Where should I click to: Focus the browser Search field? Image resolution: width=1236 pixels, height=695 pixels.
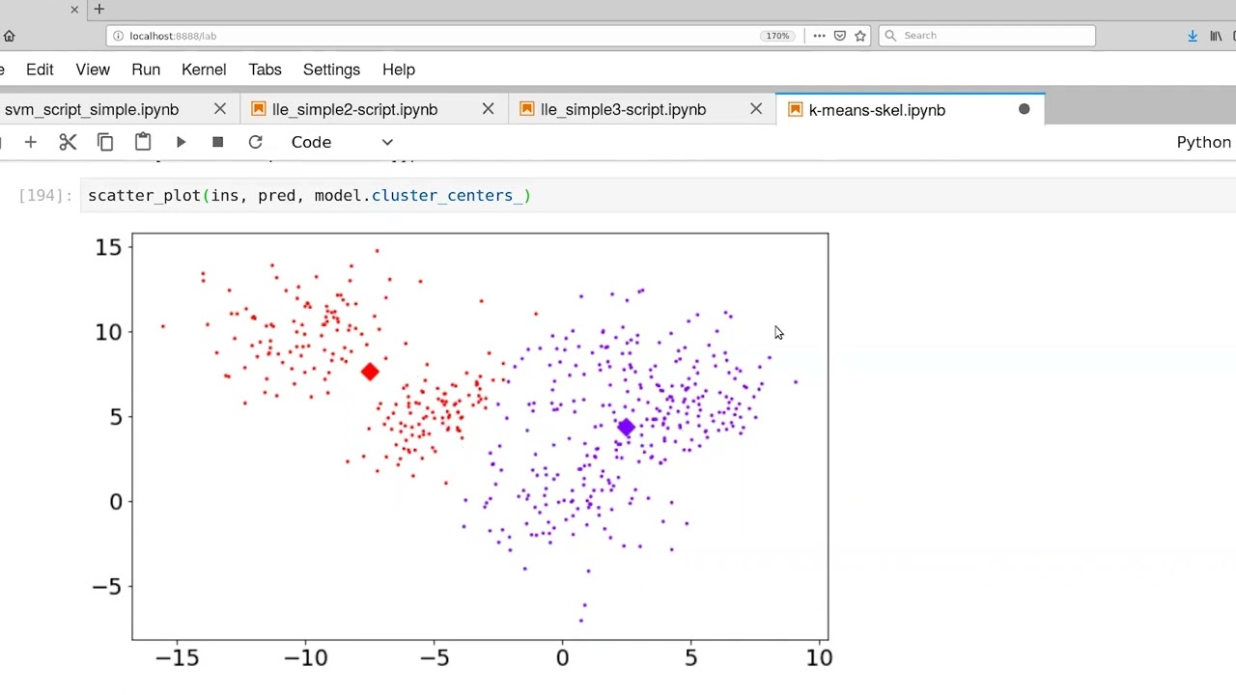point(987,36)
